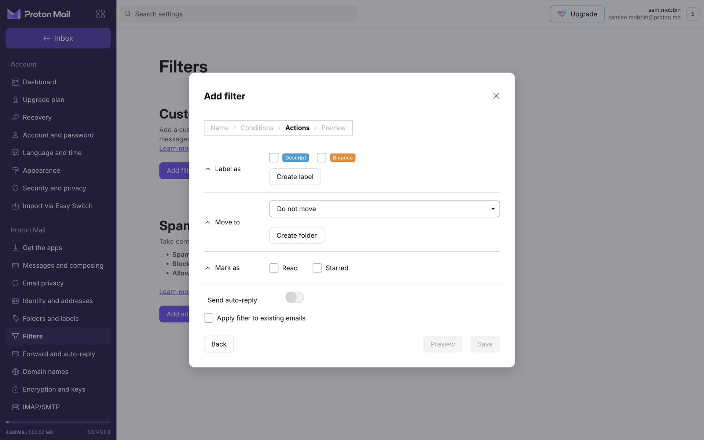Collapse the Mark as section
Image resolution: width=704 pixels, height=440 pixels.
pos(208,268)
